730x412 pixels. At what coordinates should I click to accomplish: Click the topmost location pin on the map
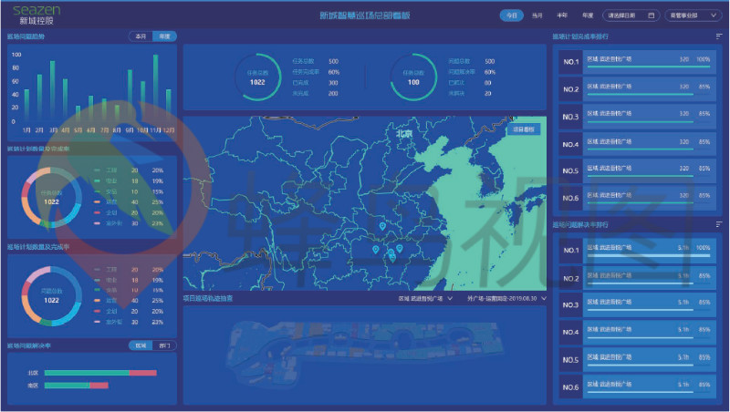pyautogui.click(x=382, y=226)
